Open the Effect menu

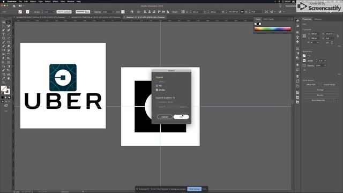pos(56,1)
